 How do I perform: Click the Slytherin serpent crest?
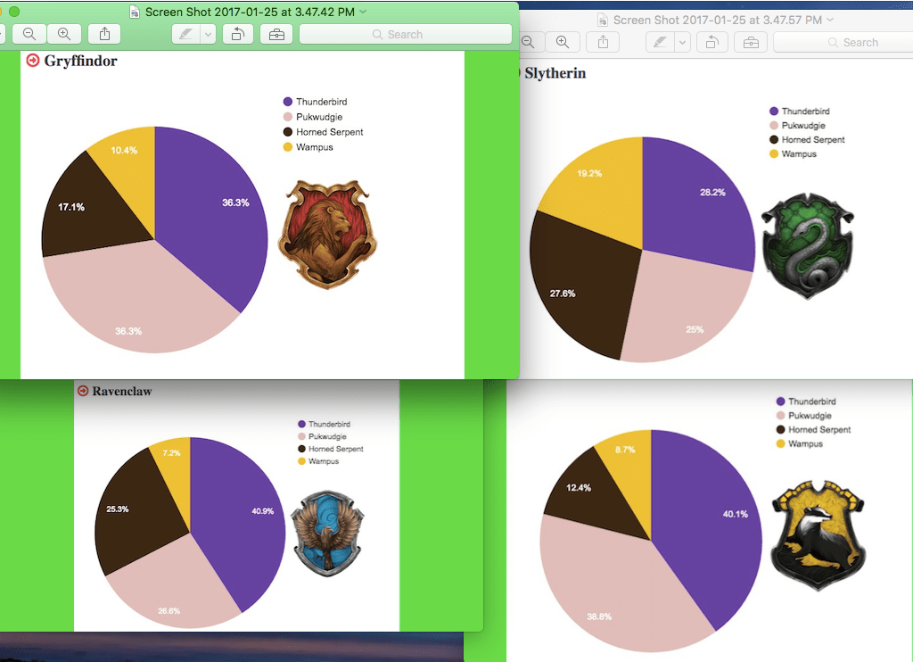coord(808,246)
